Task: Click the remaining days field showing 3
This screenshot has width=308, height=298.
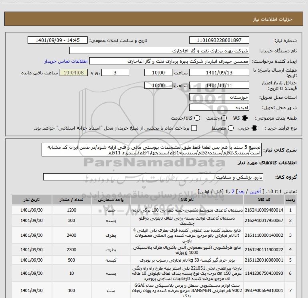Action: pyautogui.click(x=115, y=72)
